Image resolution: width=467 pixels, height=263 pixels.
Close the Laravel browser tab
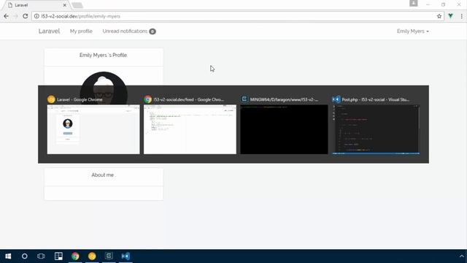pos(65,5)
